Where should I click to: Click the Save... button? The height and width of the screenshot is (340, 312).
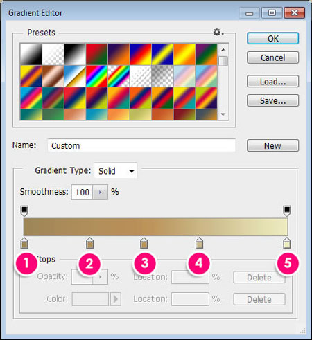tap(272, 100)
